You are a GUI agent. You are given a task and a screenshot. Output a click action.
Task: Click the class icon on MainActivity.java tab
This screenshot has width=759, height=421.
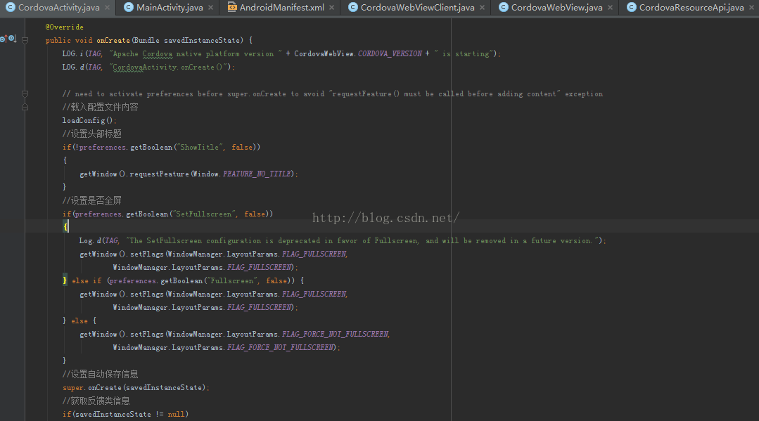click(x=129, y=8)
